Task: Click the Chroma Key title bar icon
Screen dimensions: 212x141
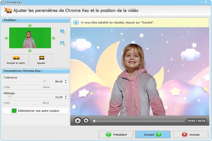Action: 2,2
